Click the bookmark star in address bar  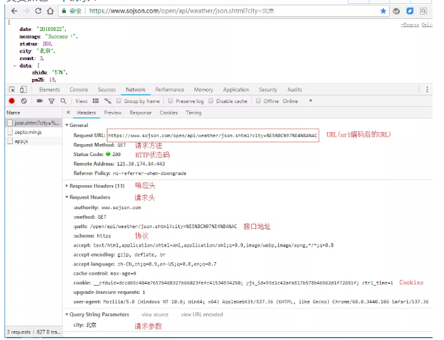click(383, 11)
